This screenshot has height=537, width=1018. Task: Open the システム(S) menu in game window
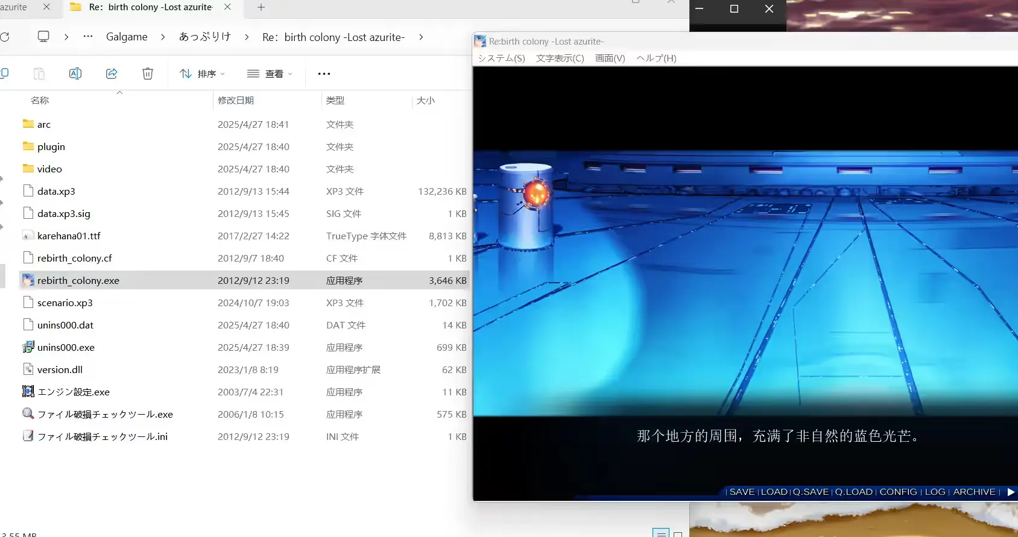point(502,58)
